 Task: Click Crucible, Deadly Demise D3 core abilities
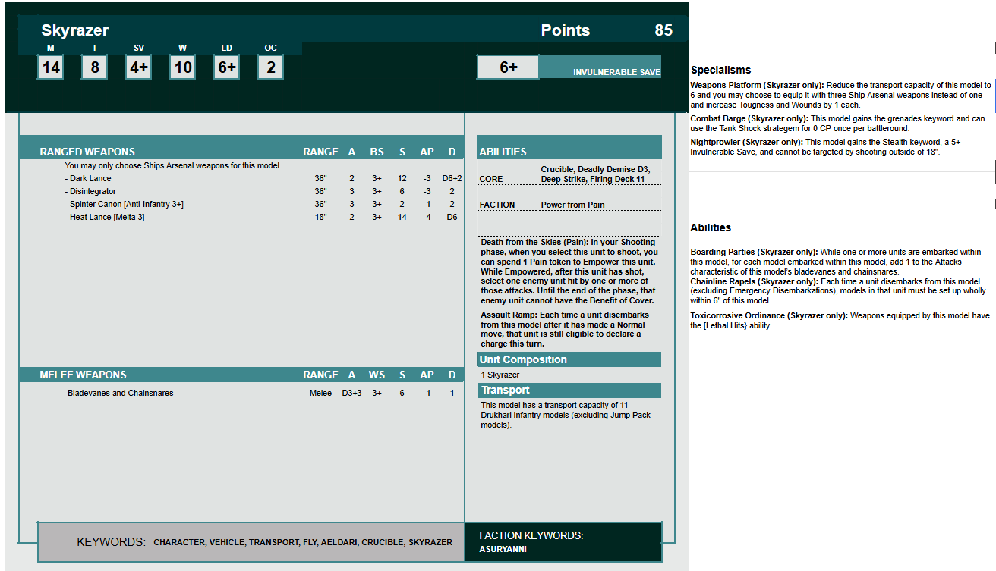[x=595, y=174]
